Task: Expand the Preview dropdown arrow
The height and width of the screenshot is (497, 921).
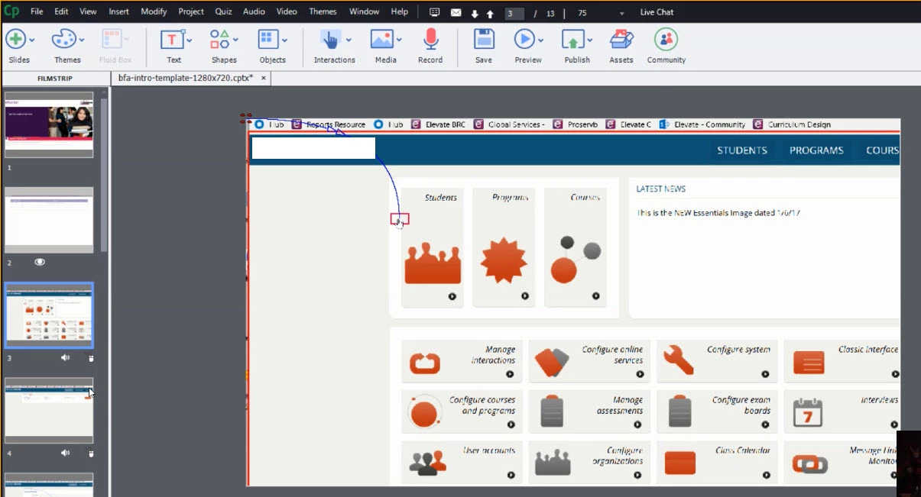Action: coord(541,40)
